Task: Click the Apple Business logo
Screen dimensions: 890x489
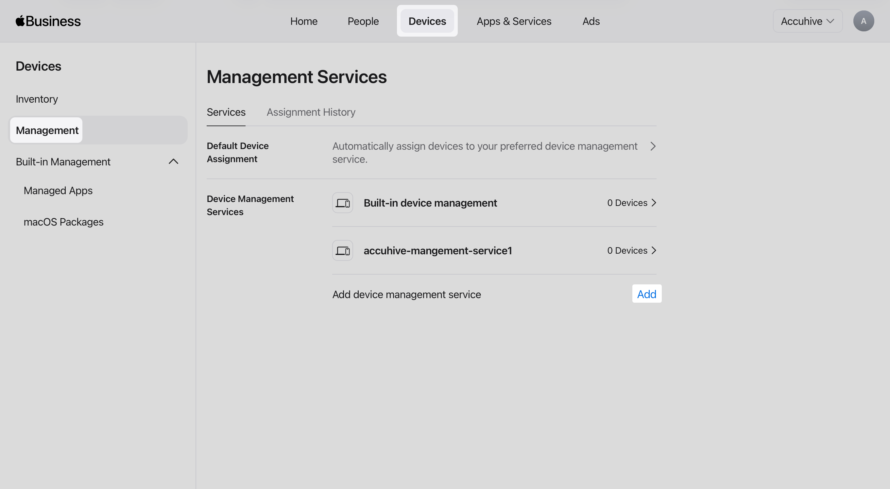Action: pos(48,21)
